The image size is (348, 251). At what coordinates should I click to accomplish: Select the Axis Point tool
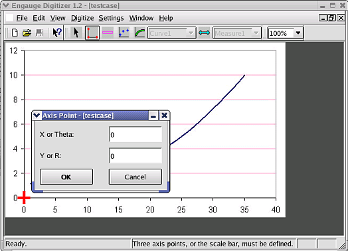point(92,33)
